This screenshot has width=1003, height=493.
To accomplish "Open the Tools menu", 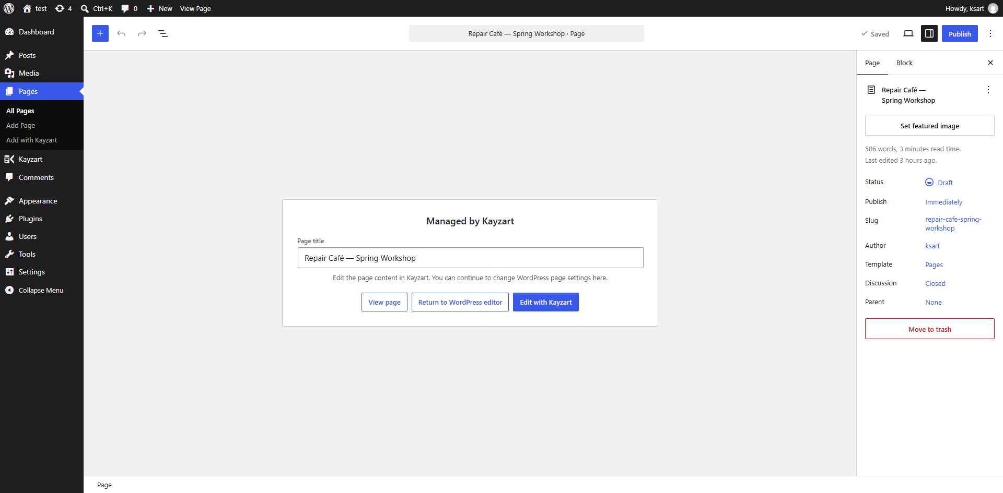I will click(x=42, y=254).
